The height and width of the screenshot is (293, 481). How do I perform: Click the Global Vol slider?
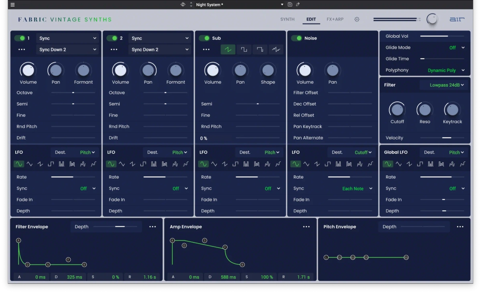point(442,36)
